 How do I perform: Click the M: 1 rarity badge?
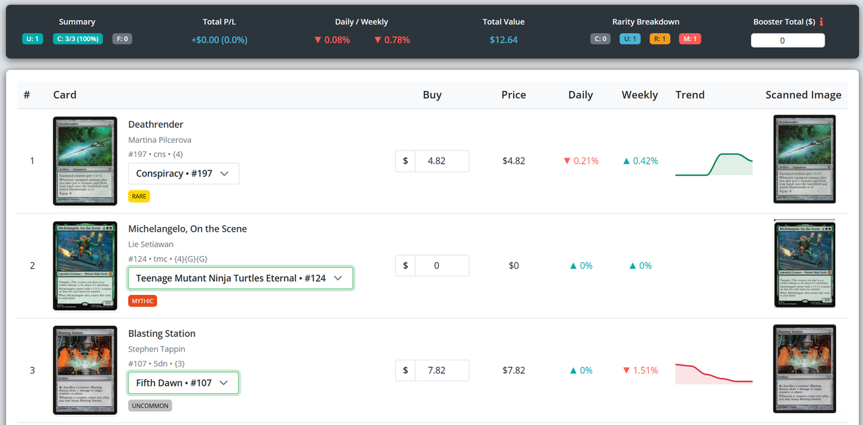click(x=690, y=38)
